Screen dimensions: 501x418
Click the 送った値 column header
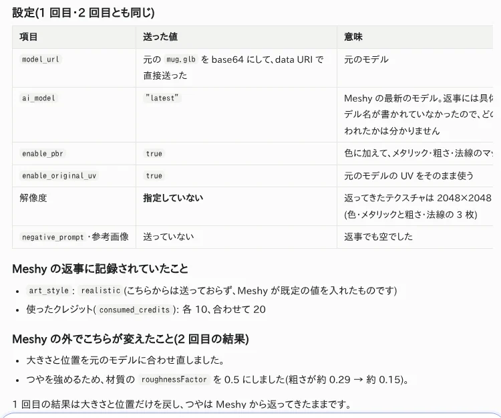[x=160, y=37]
